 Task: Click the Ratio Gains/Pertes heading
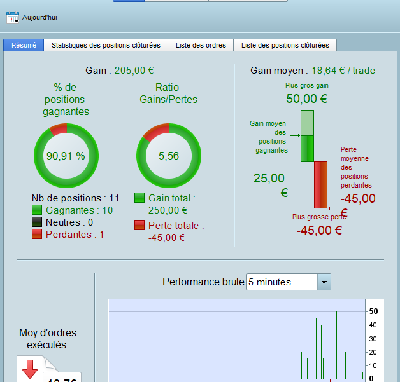pos(168,93)
